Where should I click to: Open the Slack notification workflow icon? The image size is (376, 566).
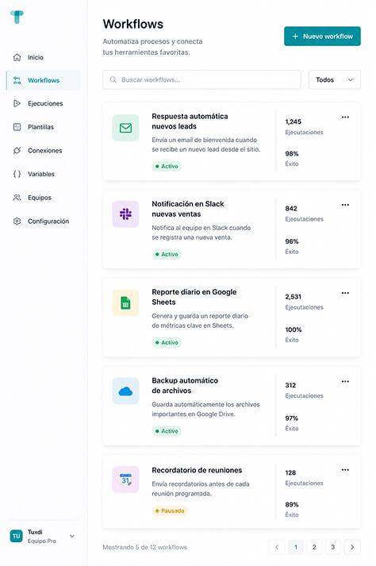coord(125,214)
